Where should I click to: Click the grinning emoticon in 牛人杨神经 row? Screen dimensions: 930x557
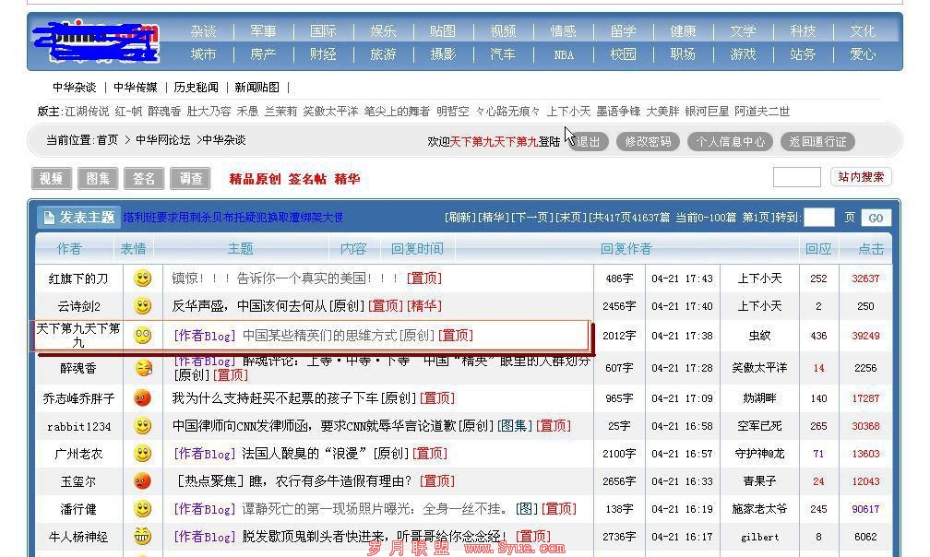coord(142,536)
